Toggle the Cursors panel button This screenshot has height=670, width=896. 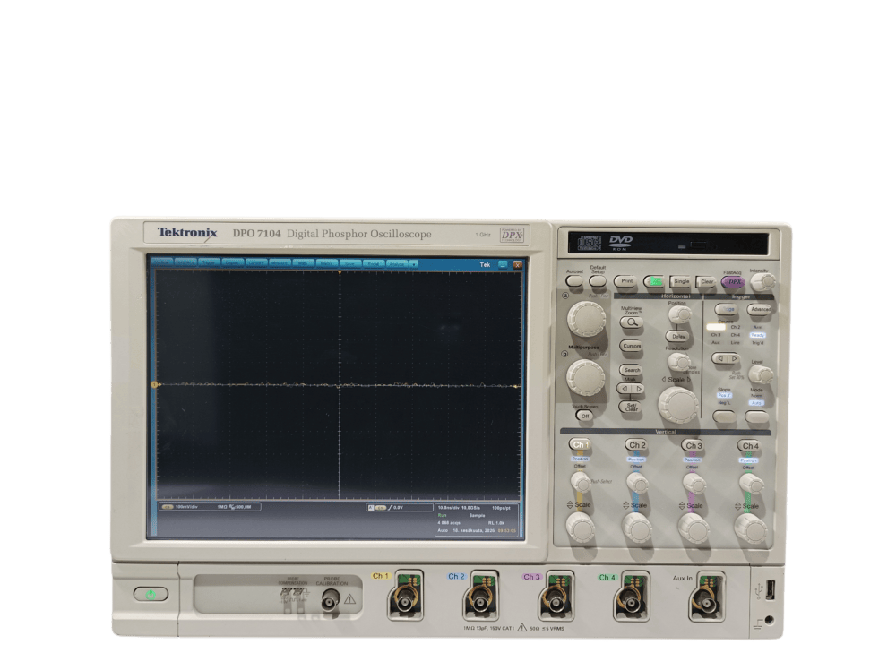(x=631, y=346)
